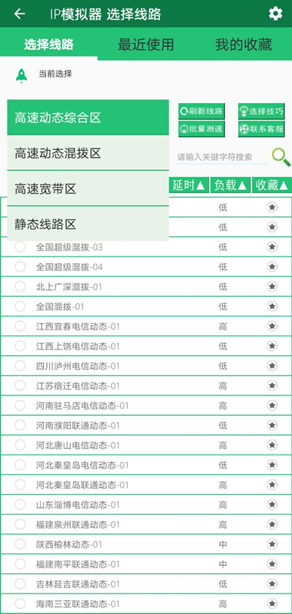Choose 静态线路区 from dropdown list

pyautogui.click(x=88, y=224)
